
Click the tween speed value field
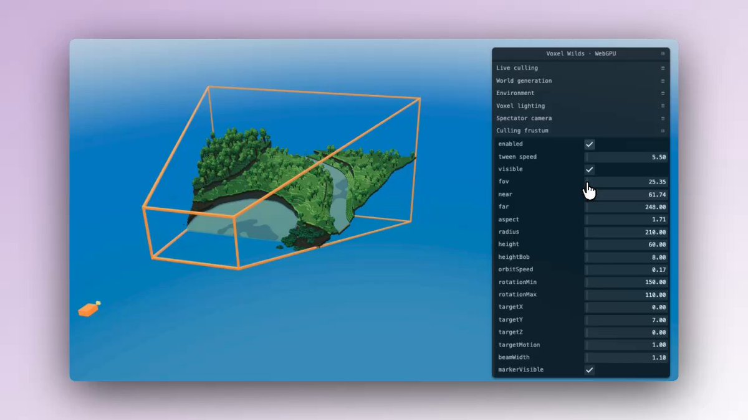tap(626, 157)
